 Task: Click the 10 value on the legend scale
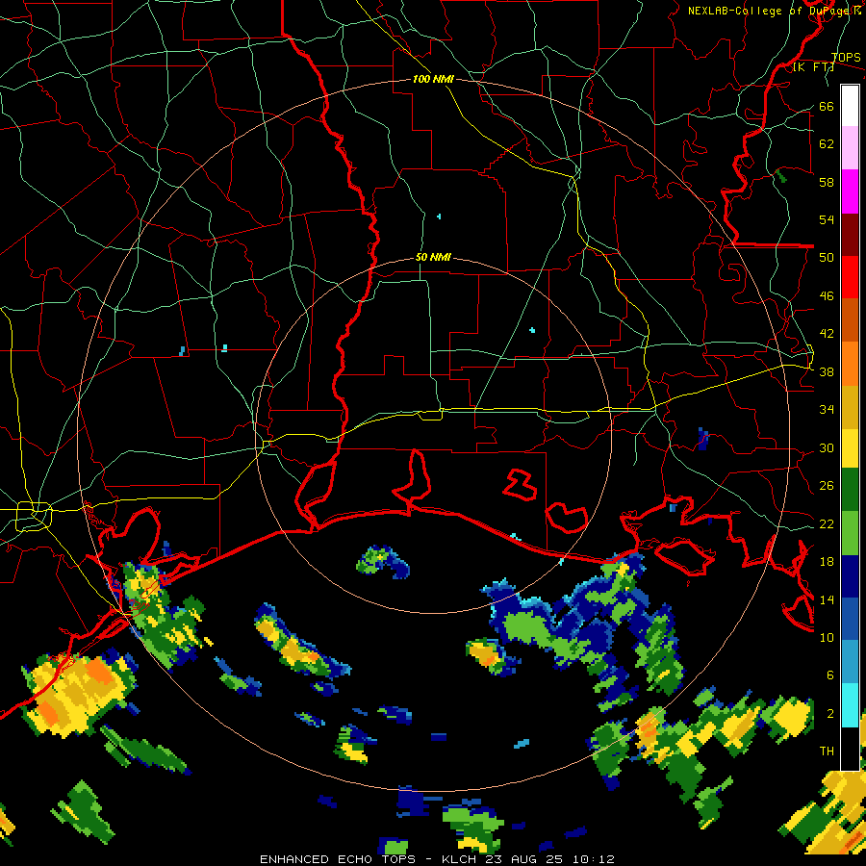pos(827,637)
